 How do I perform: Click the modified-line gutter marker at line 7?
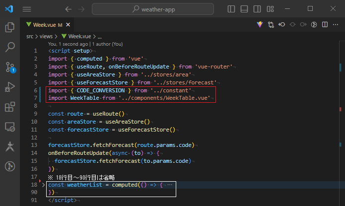pyautogui.click(x=40, y=98)
